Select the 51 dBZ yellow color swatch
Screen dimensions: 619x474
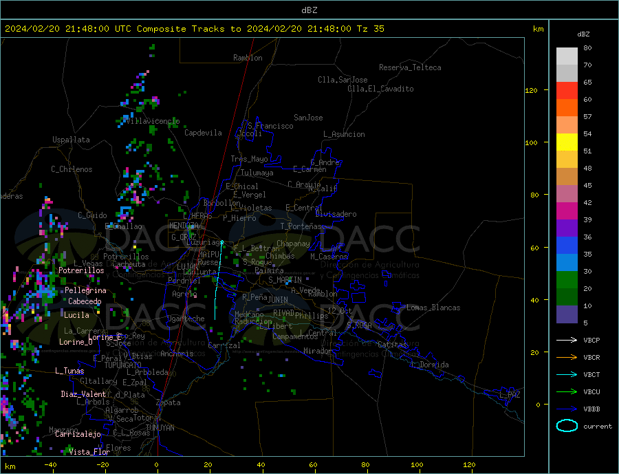(x=567, y=142)
